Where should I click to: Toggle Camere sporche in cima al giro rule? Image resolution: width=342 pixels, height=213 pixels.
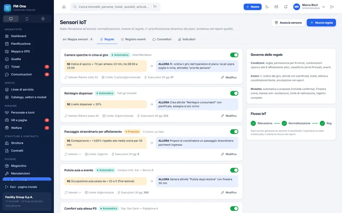click(x=234, y=55)
